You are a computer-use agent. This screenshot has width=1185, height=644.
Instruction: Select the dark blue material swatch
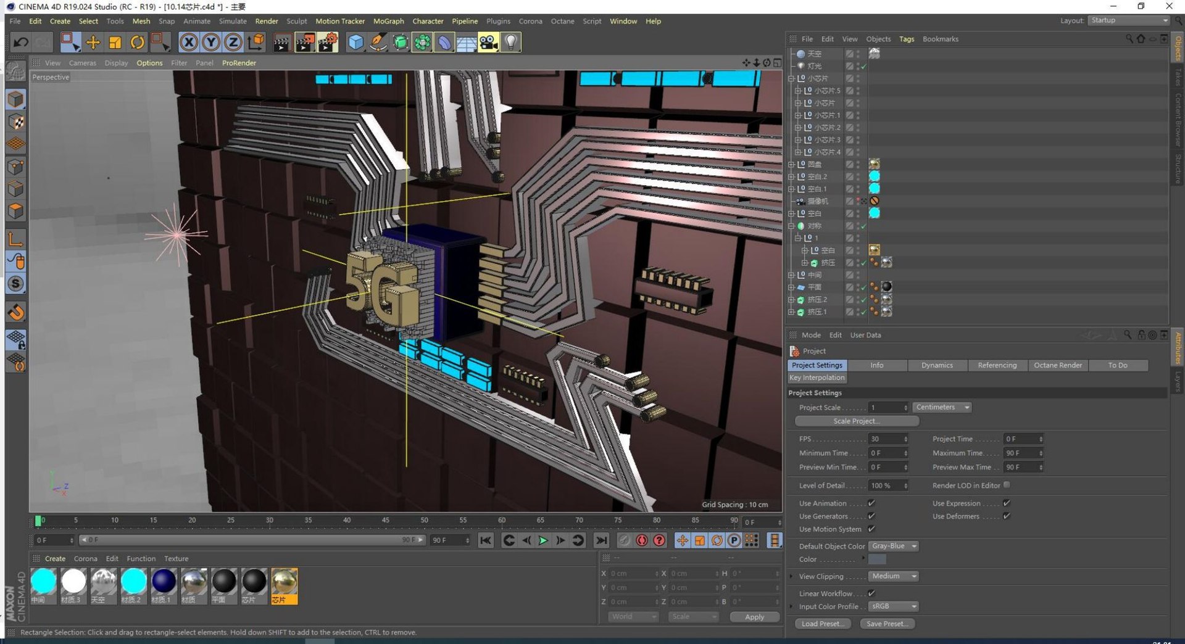(164, 582)
